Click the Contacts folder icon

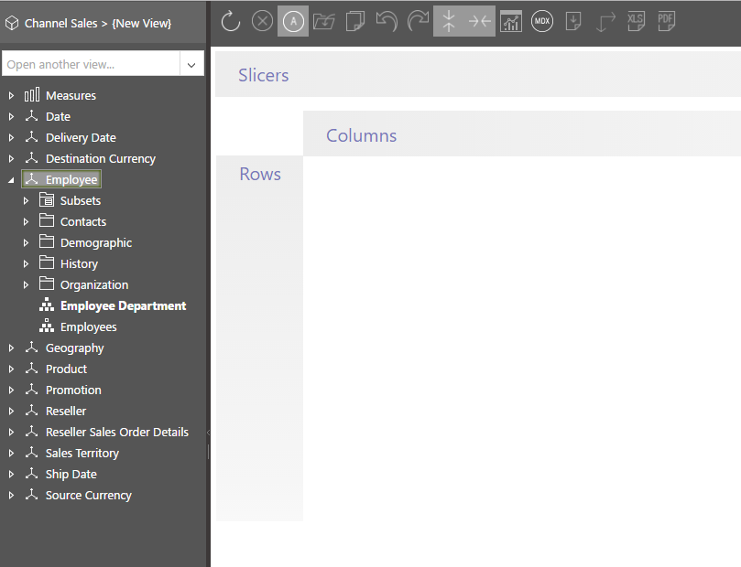[47, 220]
